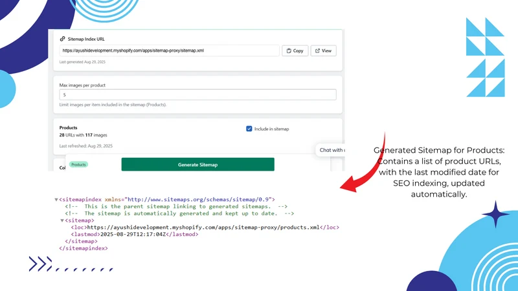Click 'Last refreshed: Aug 29, 2025' text

[x=86, y=146]
